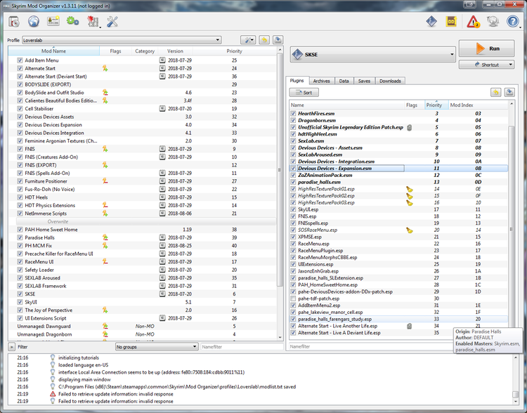Viewport: 527px width, 413px height.
Task: Select the Overwrite row in mod list
Action: (x=146, y=222)
